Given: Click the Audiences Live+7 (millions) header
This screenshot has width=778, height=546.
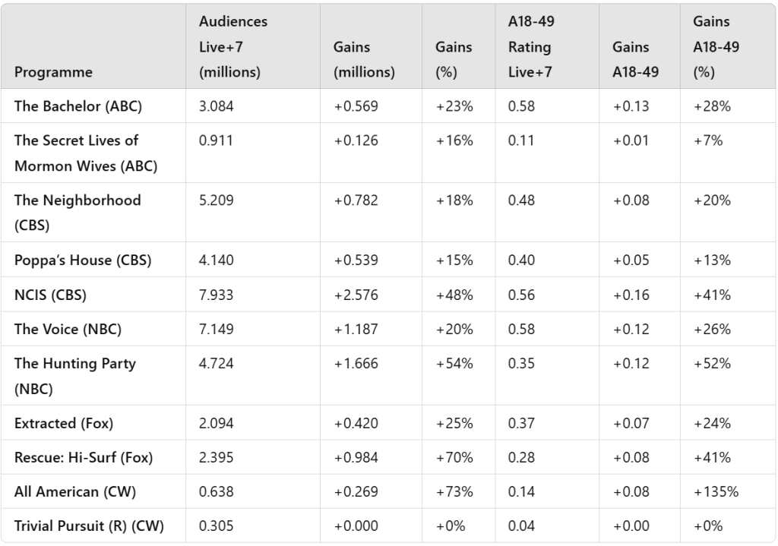Looking at the screenshot, I should point(232,47).
